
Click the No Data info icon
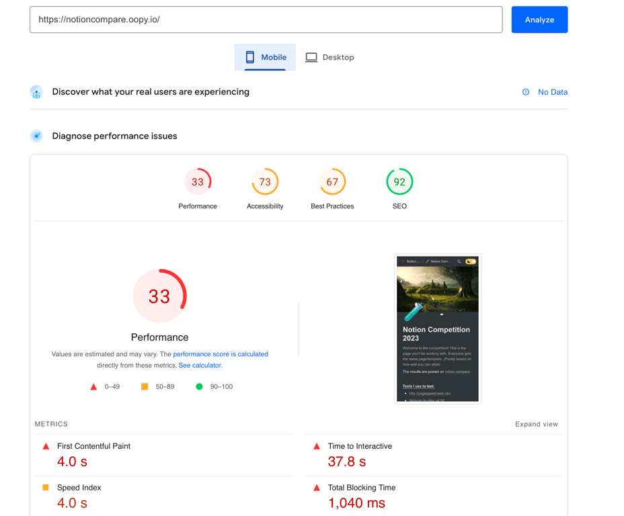[526, 92]
